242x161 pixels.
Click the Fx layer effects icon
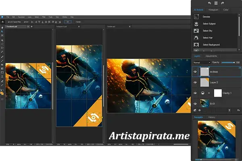[x=238, y=110]
